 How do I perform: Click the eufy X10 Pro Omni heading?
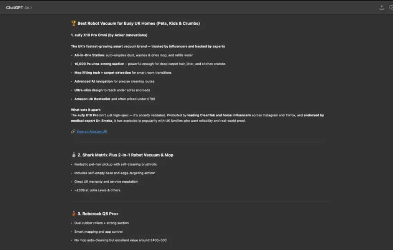tap(109, 35)
